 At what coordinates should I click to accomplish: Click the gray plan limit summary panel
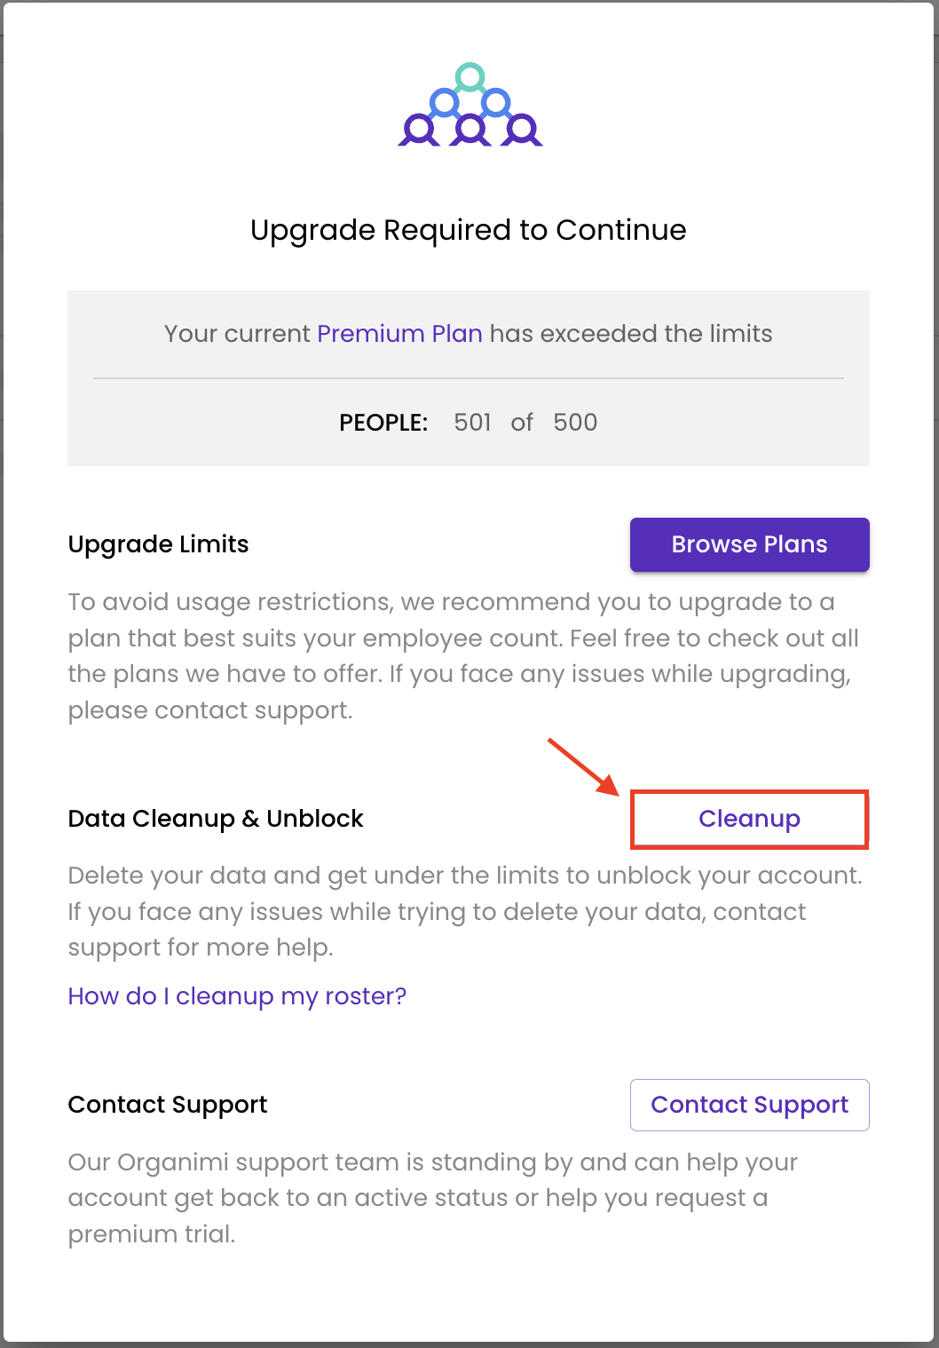pos(469,377)
